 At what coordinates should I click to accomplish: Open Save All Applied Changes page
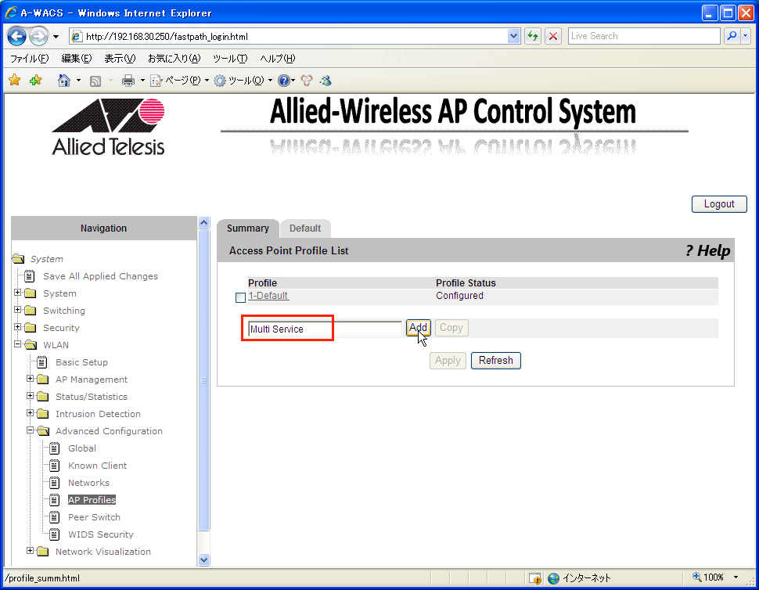click(100, 276)
